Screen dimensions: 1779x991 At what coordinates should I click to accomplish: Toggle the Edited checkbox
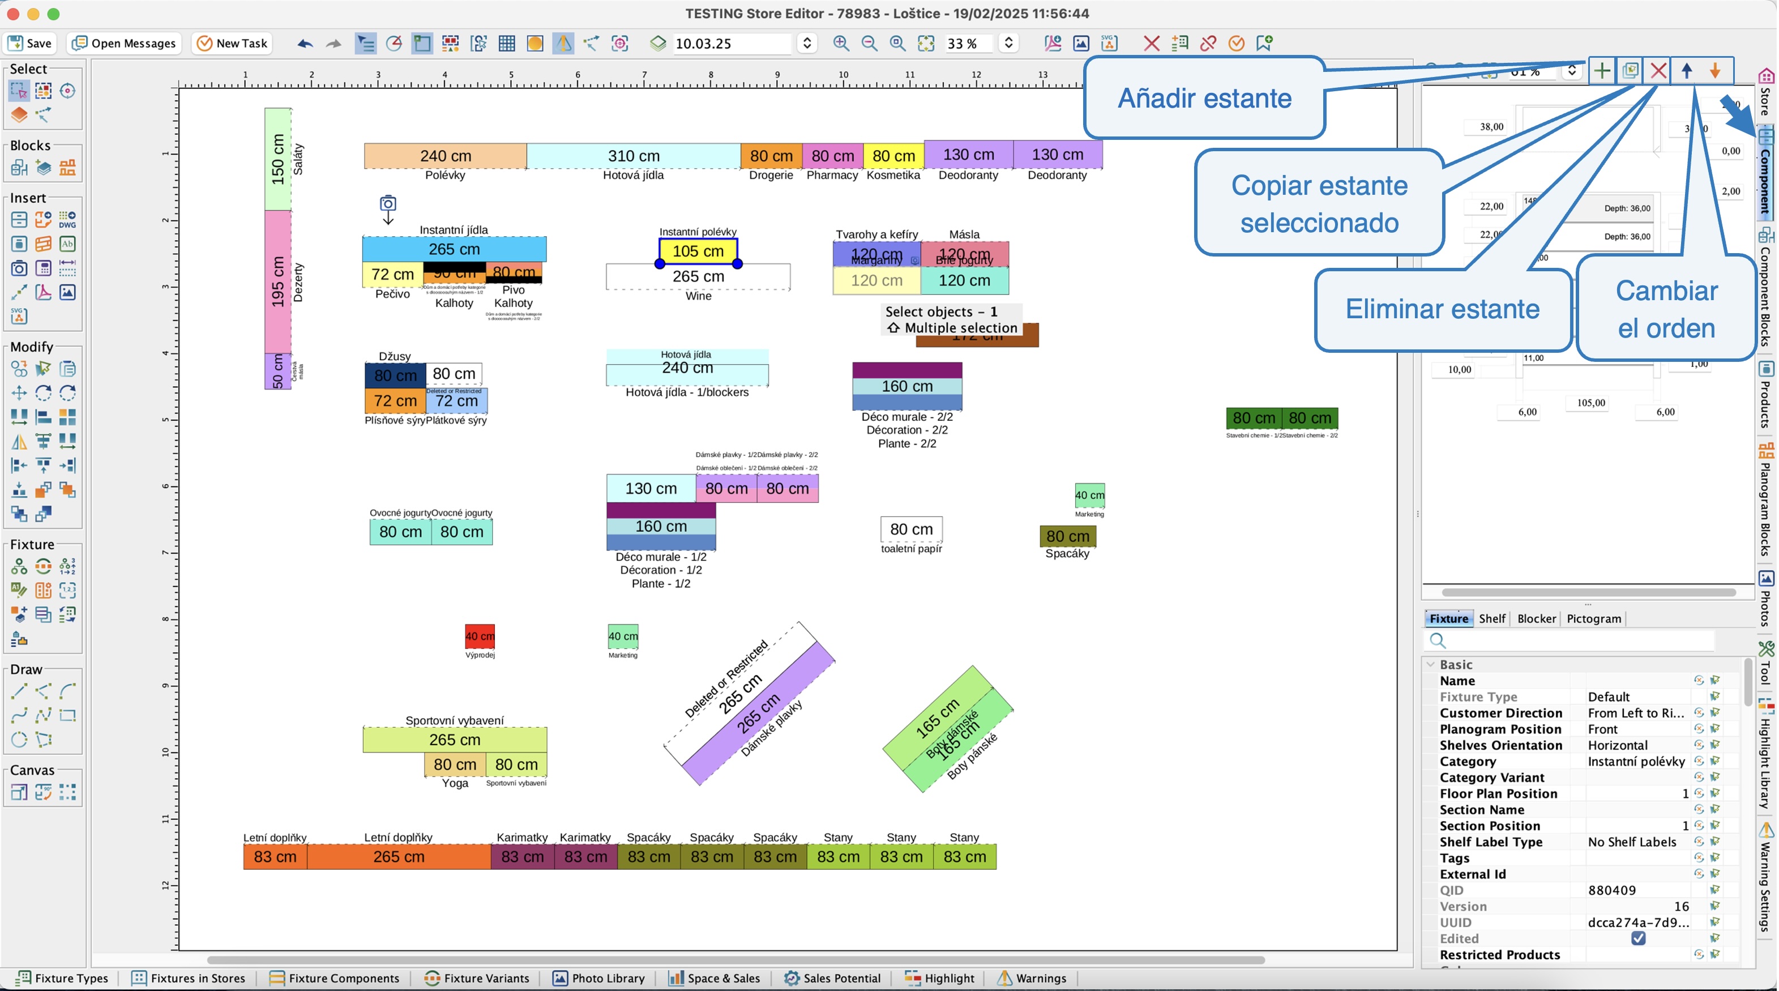[x=1638, y=938]
